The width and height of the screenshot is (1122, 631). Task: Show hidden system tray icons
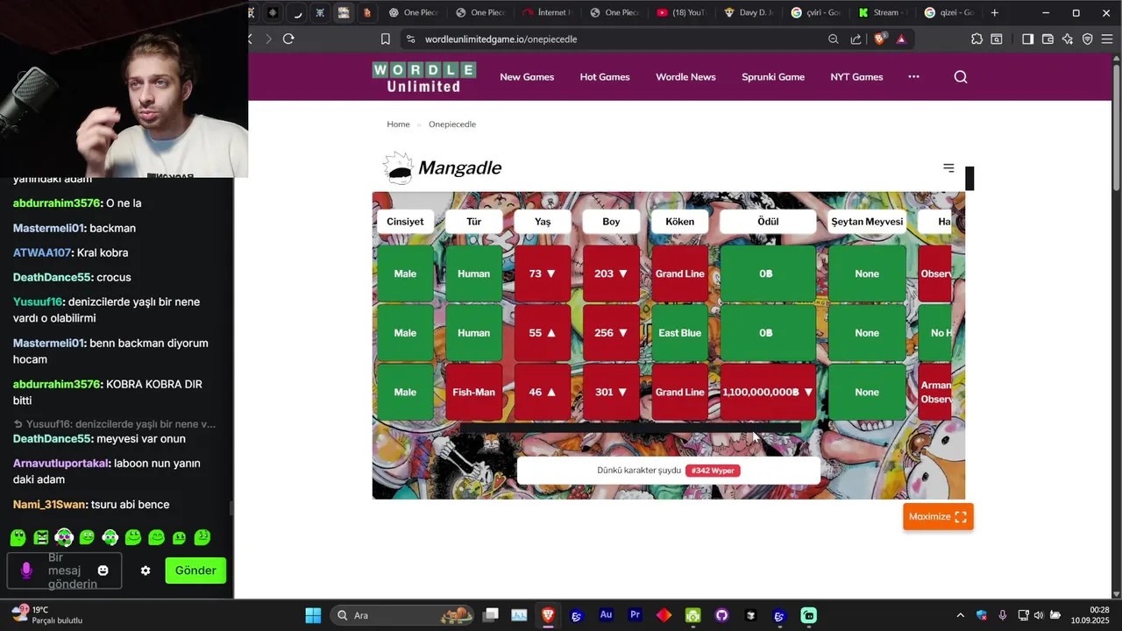(960, 615)
